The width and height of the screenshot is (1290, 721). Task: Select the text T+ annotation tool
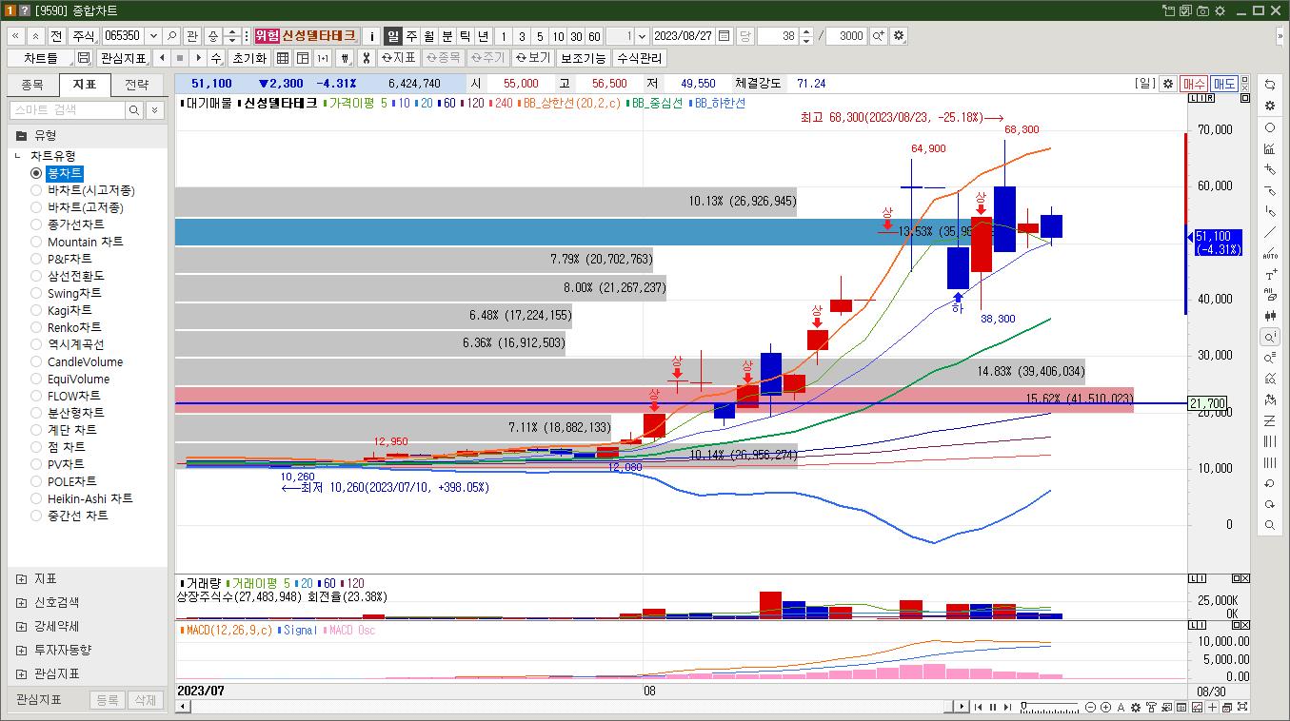(x=1270, y=275)
